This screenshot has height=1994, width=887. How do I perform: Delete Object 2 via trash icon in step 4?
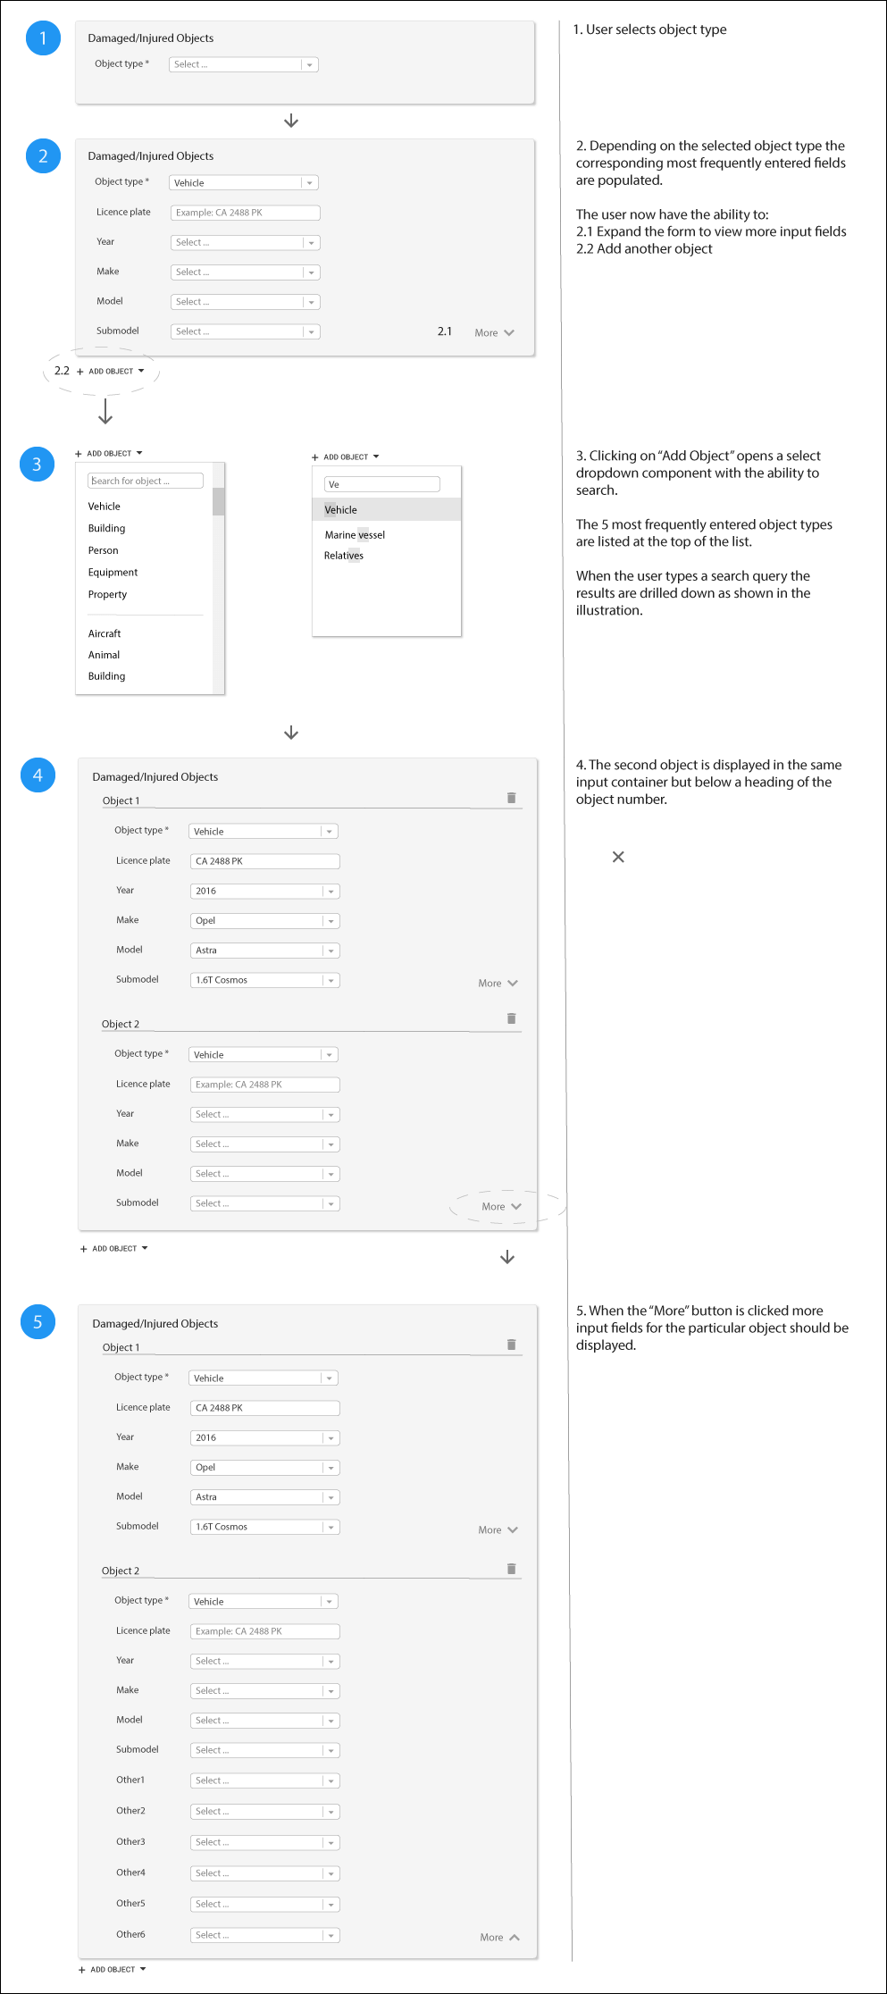click(511, 1018)
